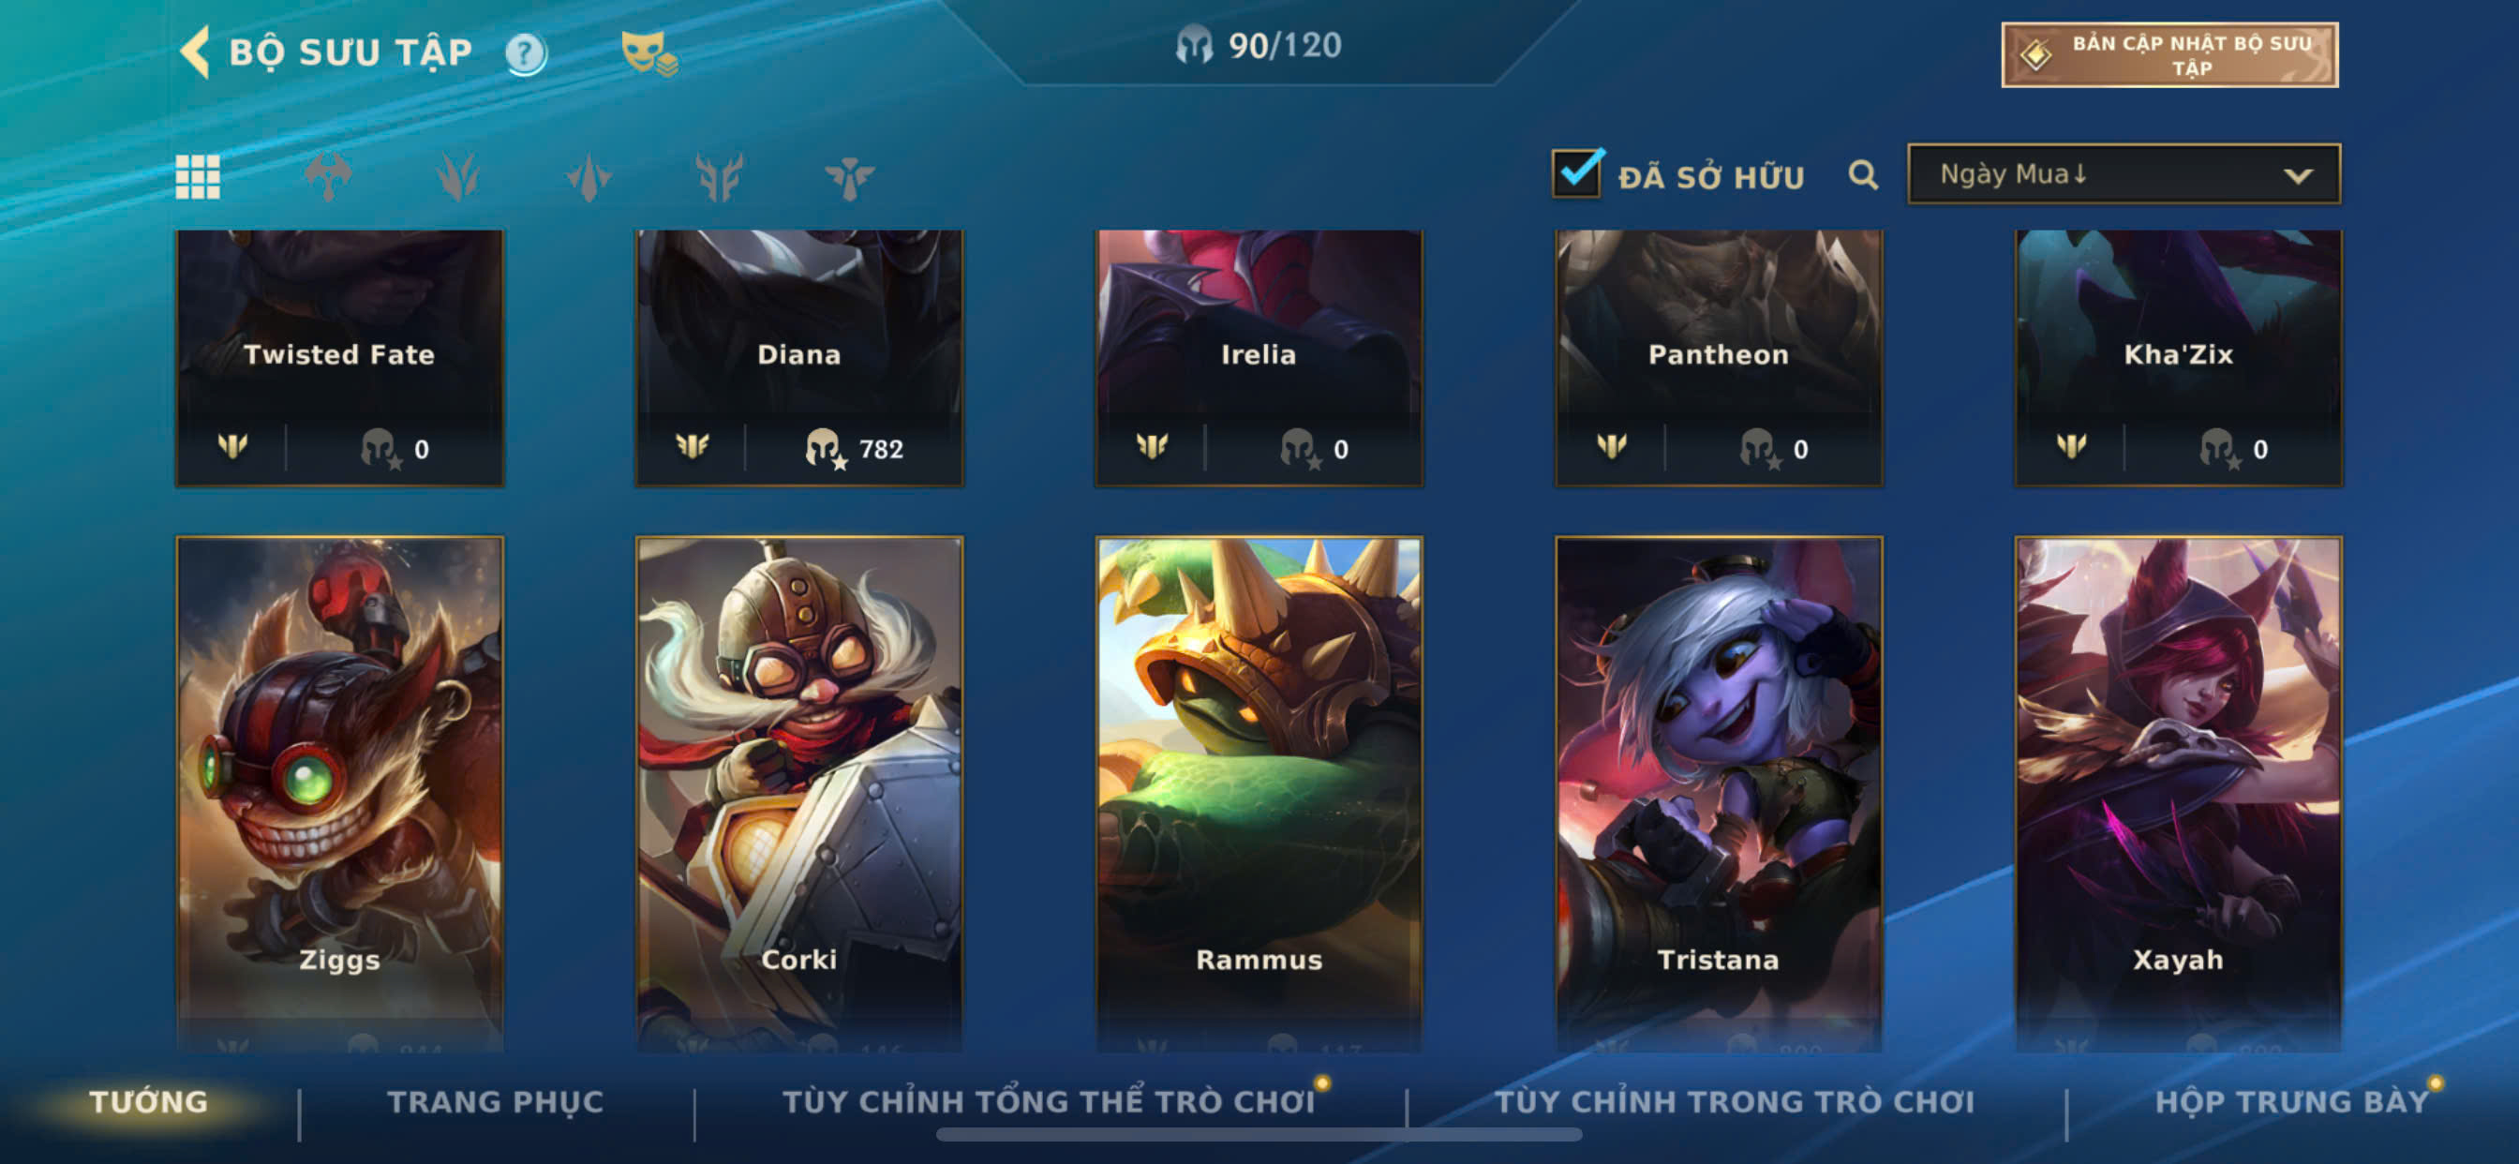Open the Ngày Mua sort dropdown
Viewport: 2519px width, 1164px height.
[2124, 174]
